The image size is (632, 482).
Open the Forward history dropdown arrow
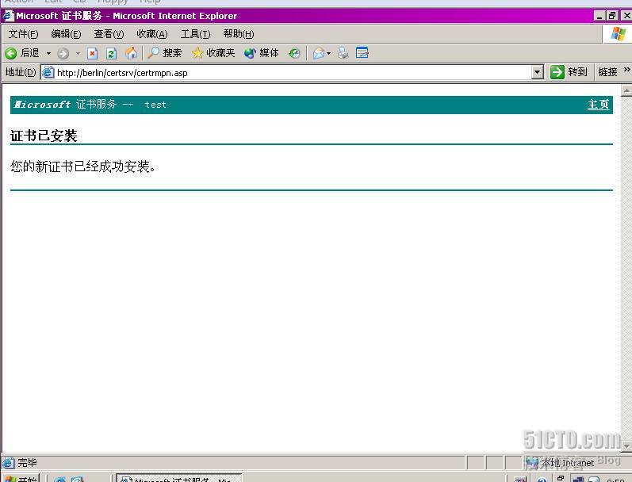pyautogui.click(x=78, y=53)
